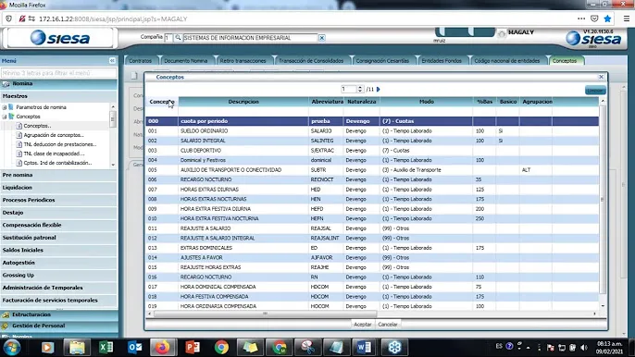Click the vertical scrollbar of the table

pos(603,199)
